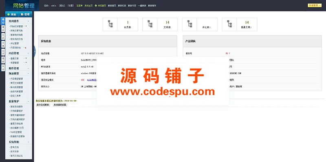Open 系统主页 in the top bar
Image resolution: width=326 pixels, height=162 pixels.
click(88, 6)
